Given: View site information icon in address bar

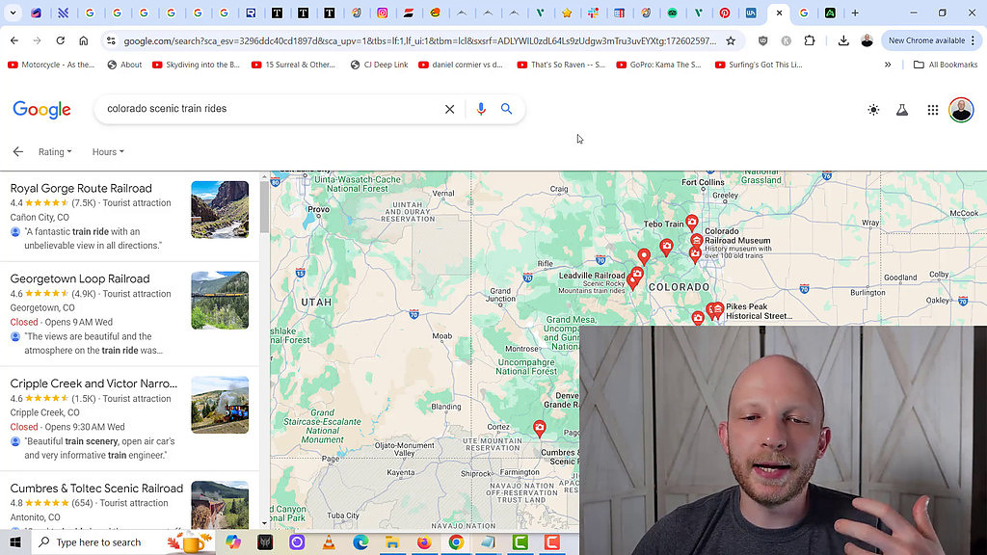Looking at the screenshot, I should pos(111,40).
